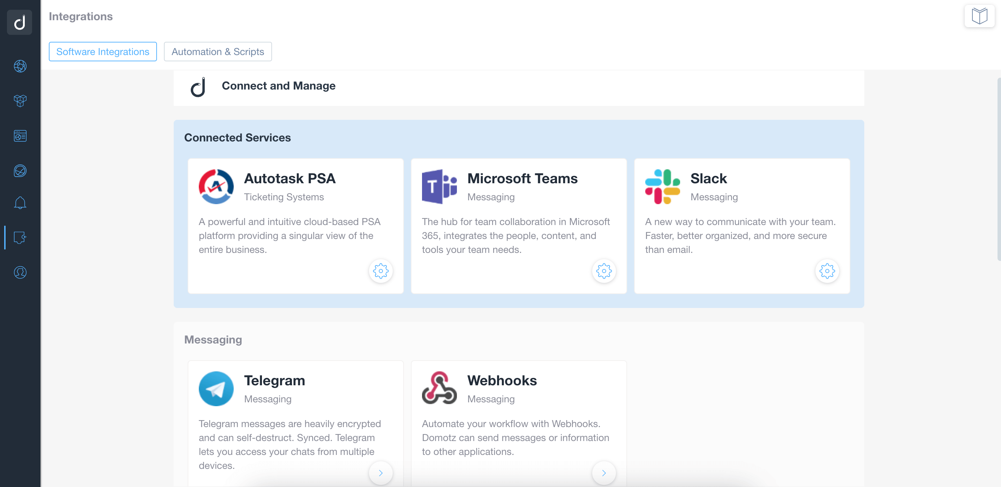Open the Webhooks card title

502,381
